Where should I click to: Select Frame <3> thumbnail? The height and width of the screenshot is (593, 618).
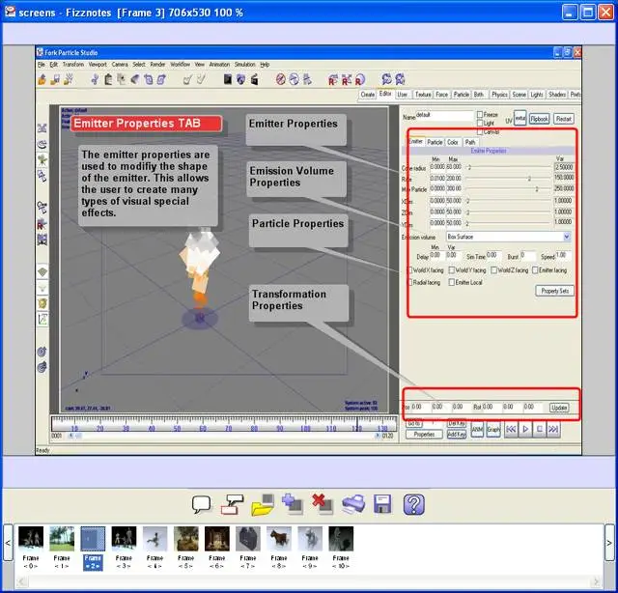click(x=124, y=539)
